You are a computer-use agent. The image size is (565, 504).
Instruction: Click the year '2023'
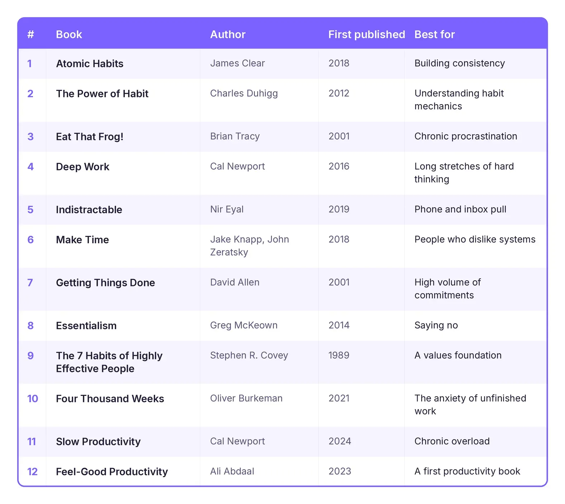coord(340,471)
